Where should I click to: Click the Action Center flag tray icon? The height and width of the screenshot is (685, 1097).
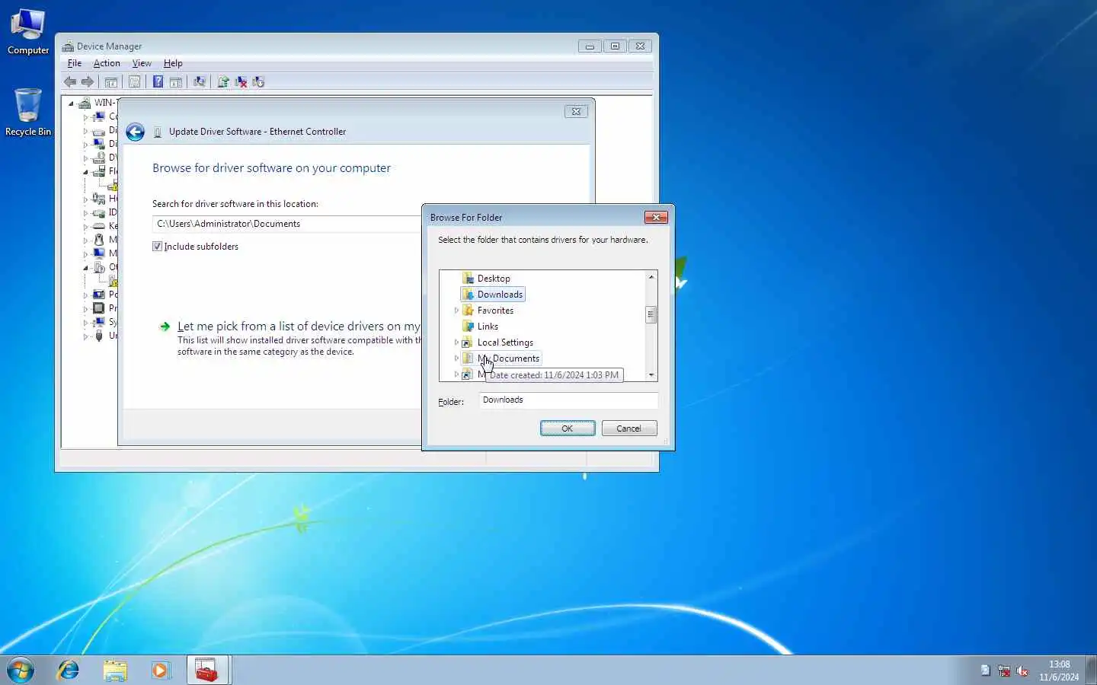click(986, 671)
